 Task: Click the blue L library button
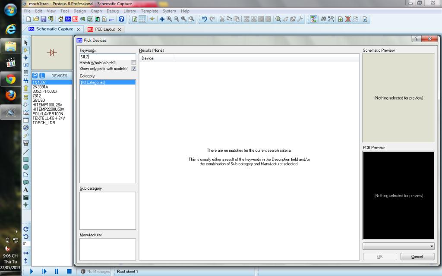coord(42,75)
